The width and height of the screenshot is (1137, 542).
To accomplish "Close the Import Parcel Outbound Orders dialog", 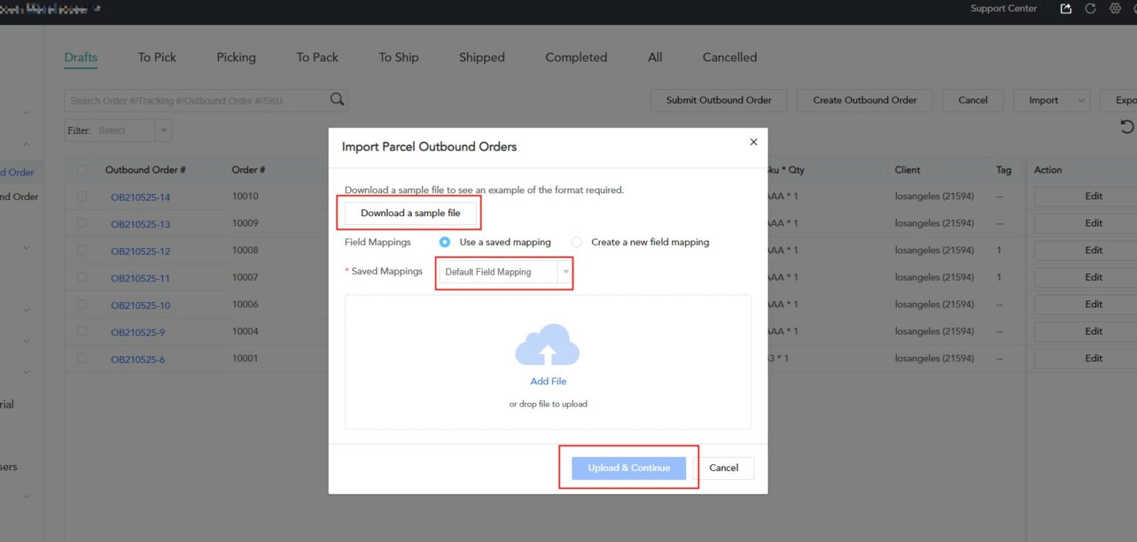I will pyautogui.click(x=753, y=141).
